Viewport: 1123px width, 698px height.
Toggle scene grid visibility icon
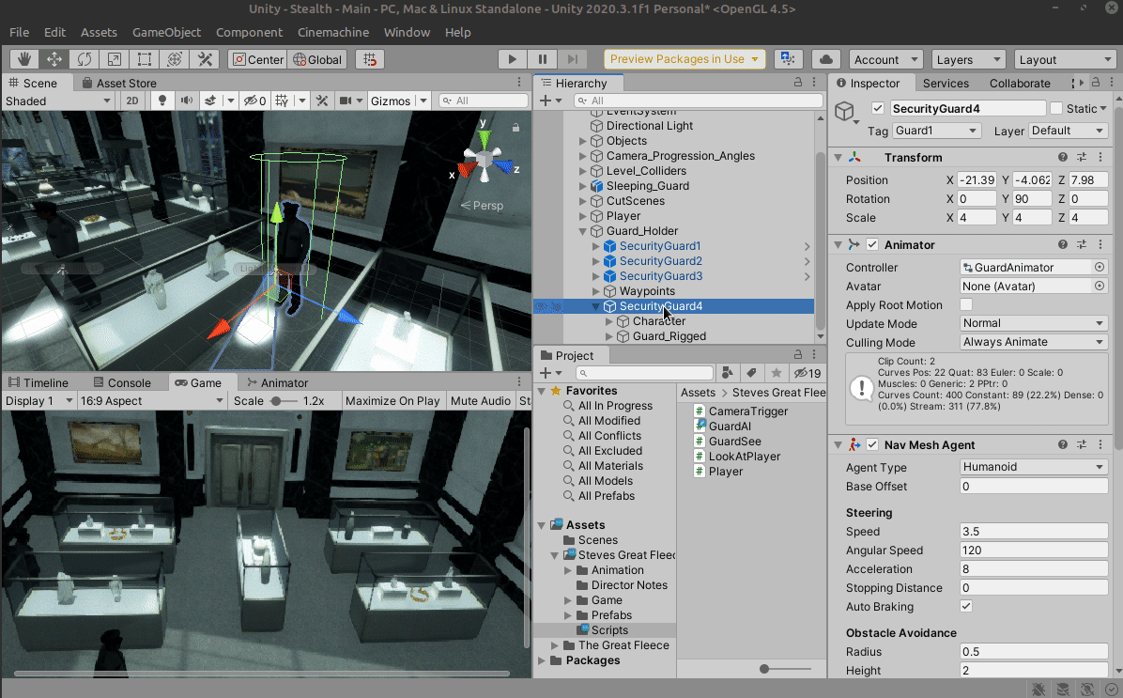[x=283, y=101]
